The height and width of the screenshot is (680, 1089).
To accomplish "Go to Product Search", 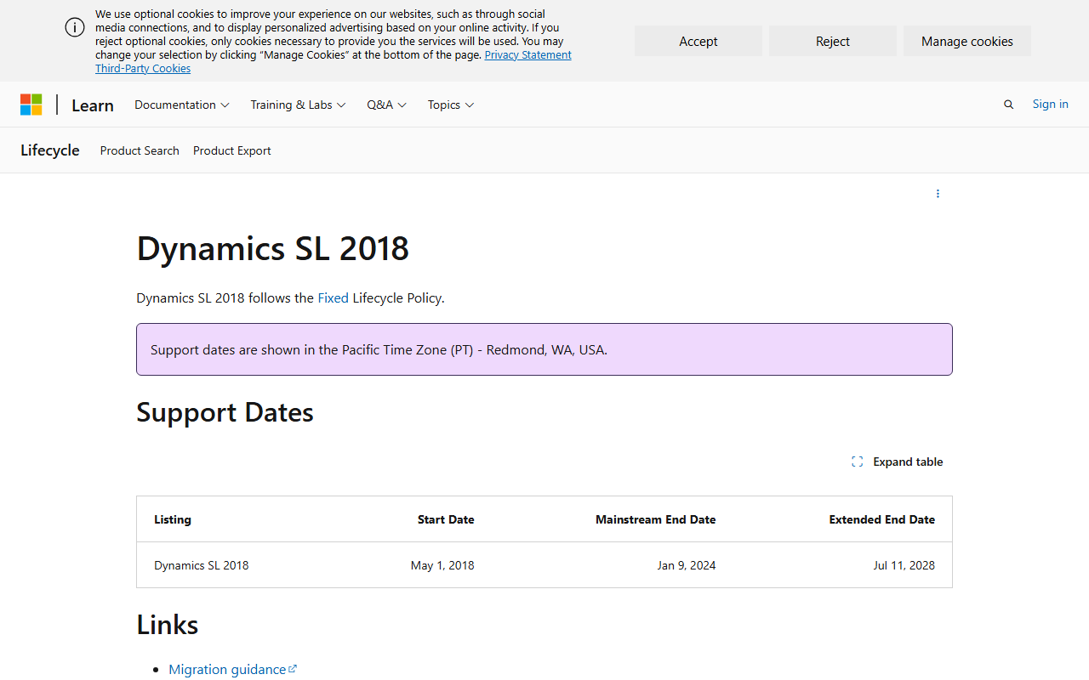I will (140, 150).
